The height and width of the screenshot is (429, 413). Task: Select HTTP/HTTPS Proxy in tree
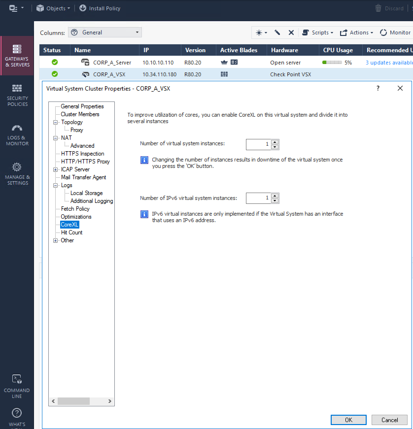coord(85,162)
